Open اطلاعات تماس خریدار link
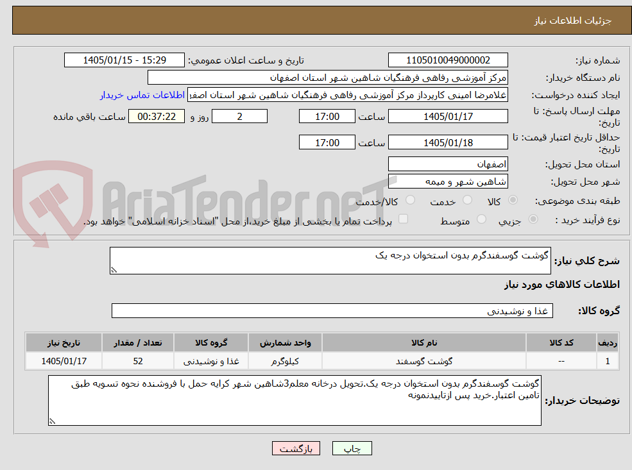 (142, 95)
